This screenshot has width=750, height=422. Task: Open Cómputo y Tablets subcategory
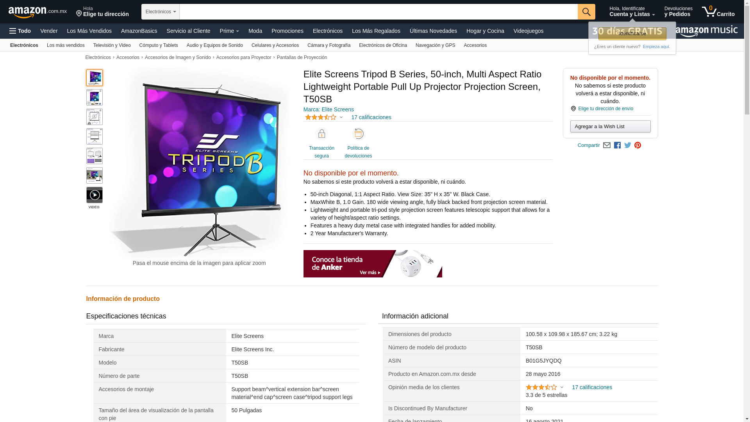[x=159, y=45]
